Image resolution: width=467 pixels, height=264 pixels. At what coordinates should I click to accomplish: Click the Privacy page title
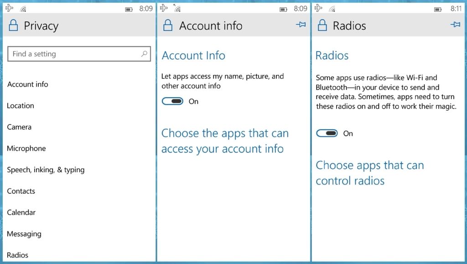click(x=41, y=26)
